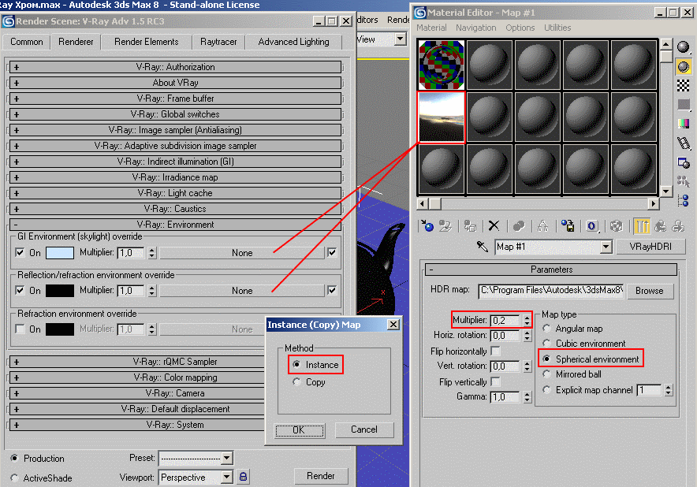Click the Sample Type sphere icon
Viewport: 697px width, 487px height.
[x=684, y=46]
